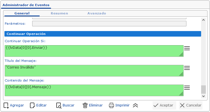Click into the Continuar Operación Si text area
Viewport: 210px width, 112px height.
[94, 51]
